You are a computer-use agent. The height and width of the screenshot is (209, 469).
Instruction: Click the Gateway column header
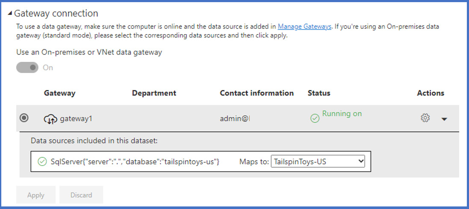tap(59, 93)
